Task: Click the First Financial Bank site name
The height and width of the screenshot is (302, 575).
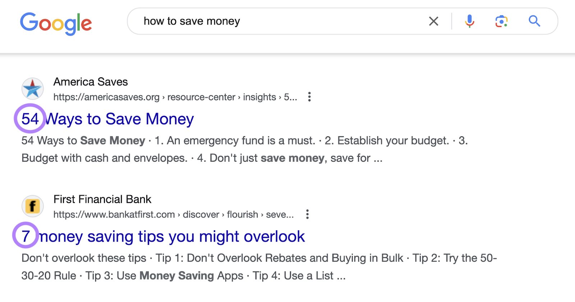Action: tap(102, 199)
